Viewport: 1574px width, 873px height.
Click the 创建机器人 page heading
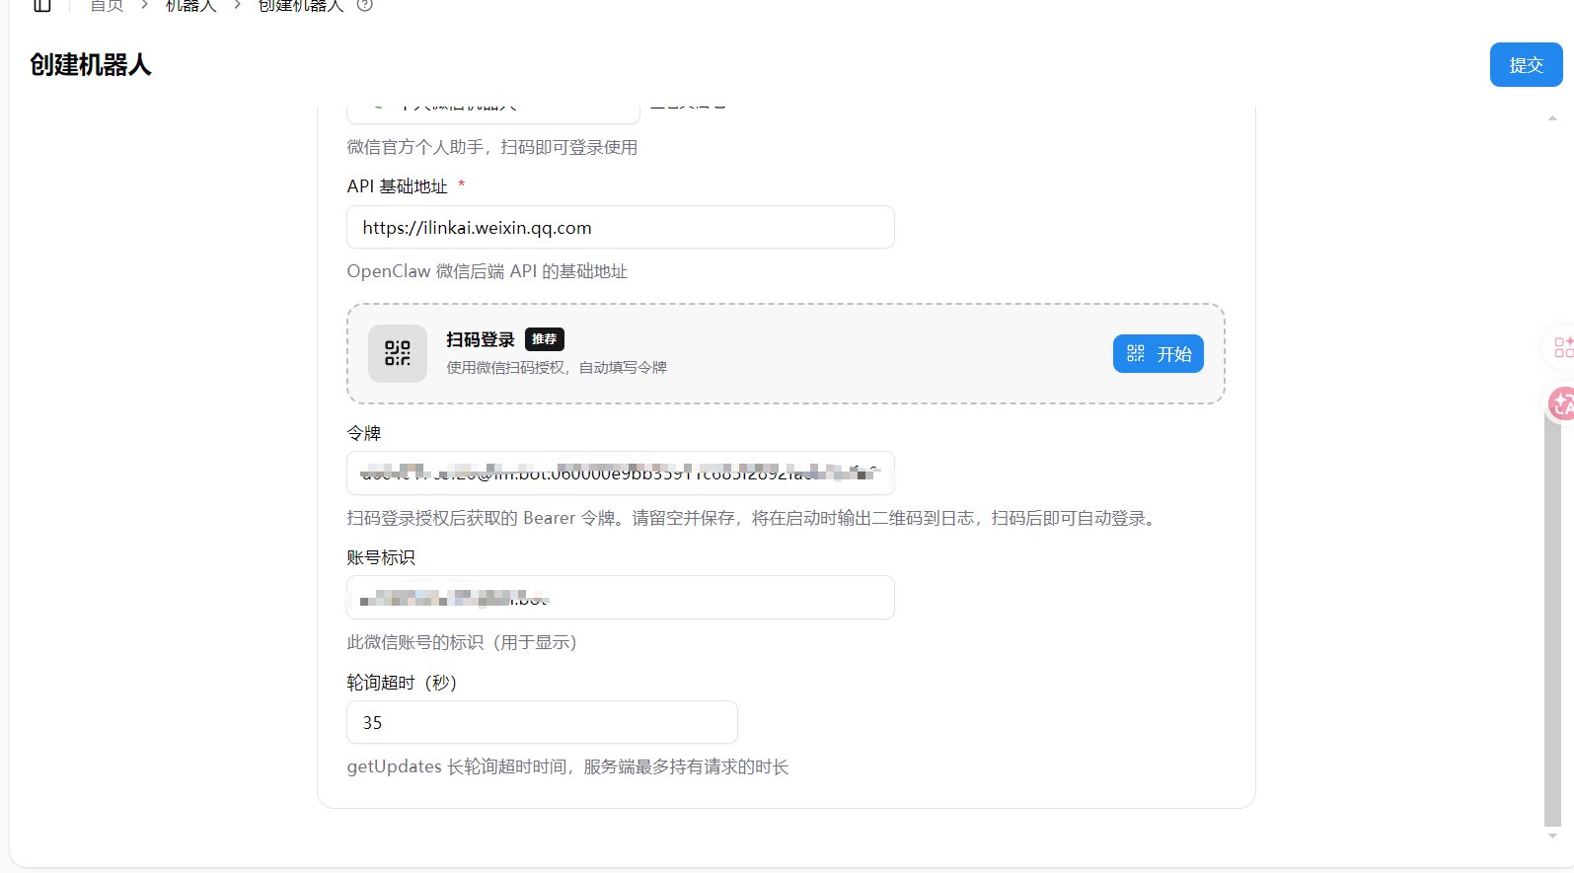[91, 65]
